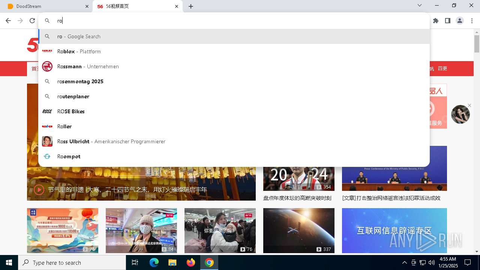Open the 四更 navigation link
The width and height of the screenshot is (480, 270).
pos(442,69)
